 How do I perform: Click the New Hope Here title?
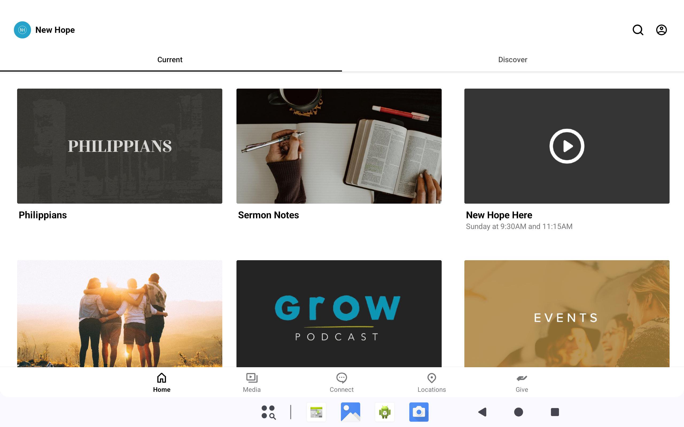click(499, 215)
